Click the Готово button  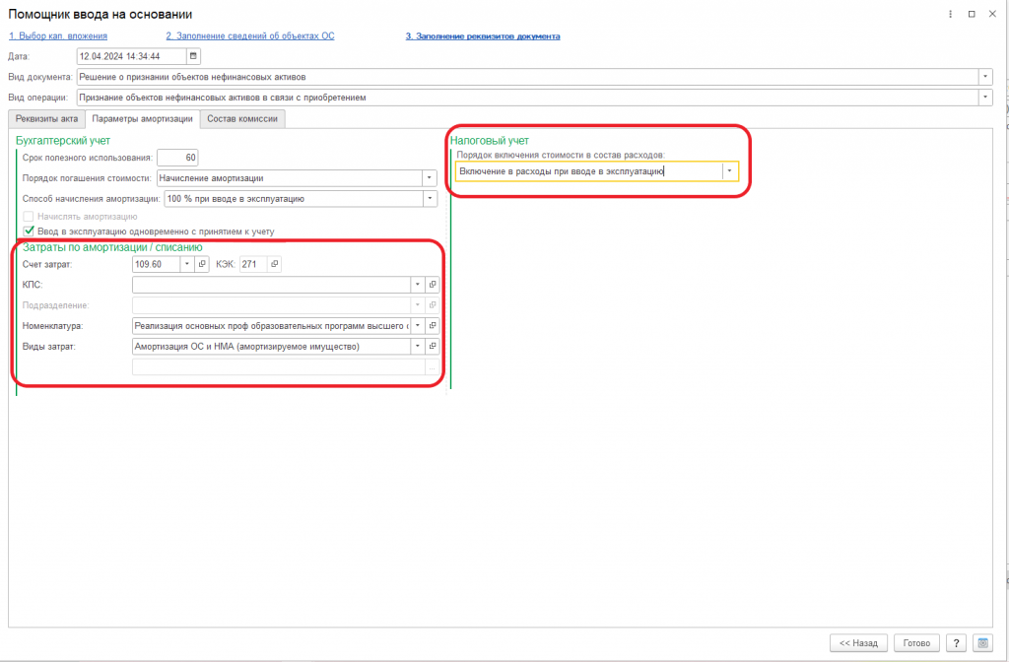(x=916, y=642)
